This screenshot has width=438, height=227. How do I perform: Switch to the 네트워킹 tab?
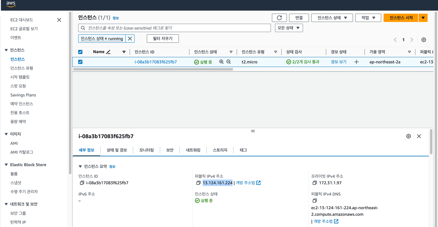(193, 150)
